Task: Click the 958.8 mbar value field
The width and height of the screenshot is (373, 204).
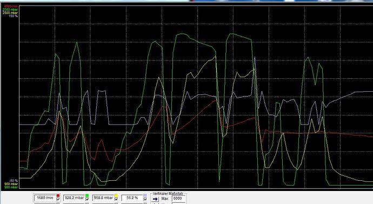Action: point(103,198)
